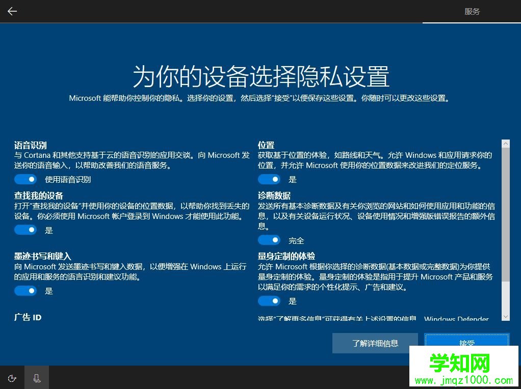Disable the 查找我的设备 find-my-device switch
Viewport: 521px width, 389px height.
click(25, 230)
